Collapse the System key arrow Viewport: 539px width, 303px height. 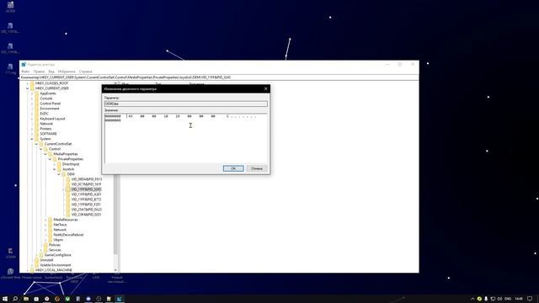click(x=32, y=139)
